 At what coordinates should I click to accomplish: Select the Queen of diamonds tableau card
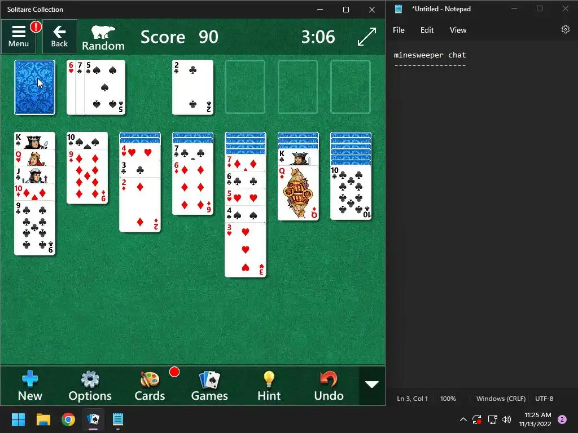point(298,193)
